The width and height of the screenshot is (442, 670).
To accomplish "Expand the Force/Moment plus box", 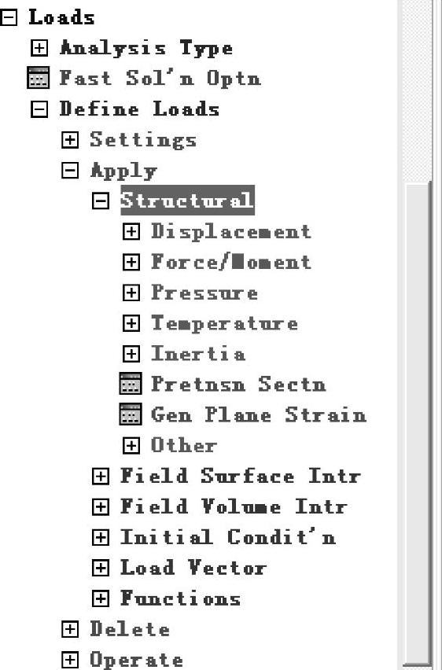I will coord(131,262).
